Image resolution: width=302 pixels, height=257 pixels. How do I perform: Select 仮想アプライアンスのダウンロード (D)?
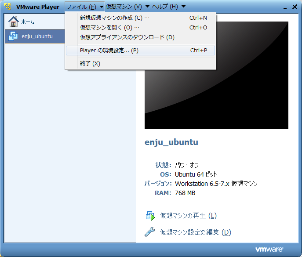pyautogui.click(x=140, y=37)
